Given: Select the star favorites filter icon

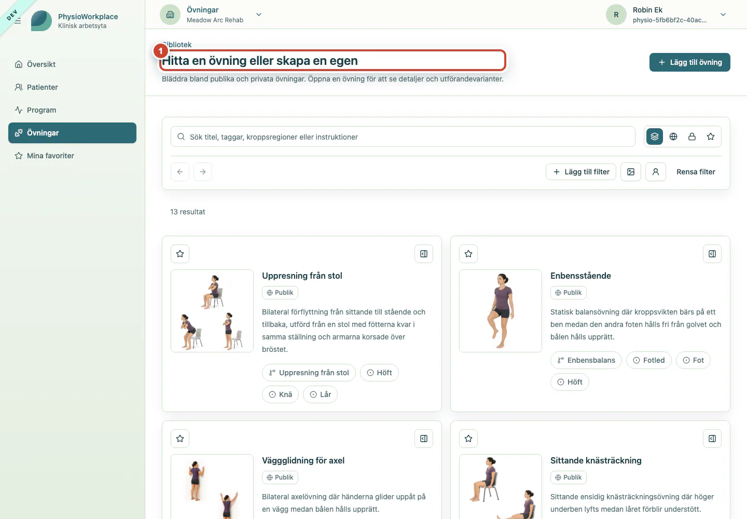Looking at the screenshot, I should point(711,136).
